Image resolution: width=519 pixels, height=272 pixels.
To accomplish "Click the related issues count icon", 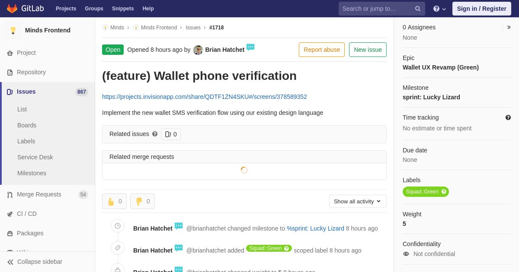I will (x=168, y=134).
